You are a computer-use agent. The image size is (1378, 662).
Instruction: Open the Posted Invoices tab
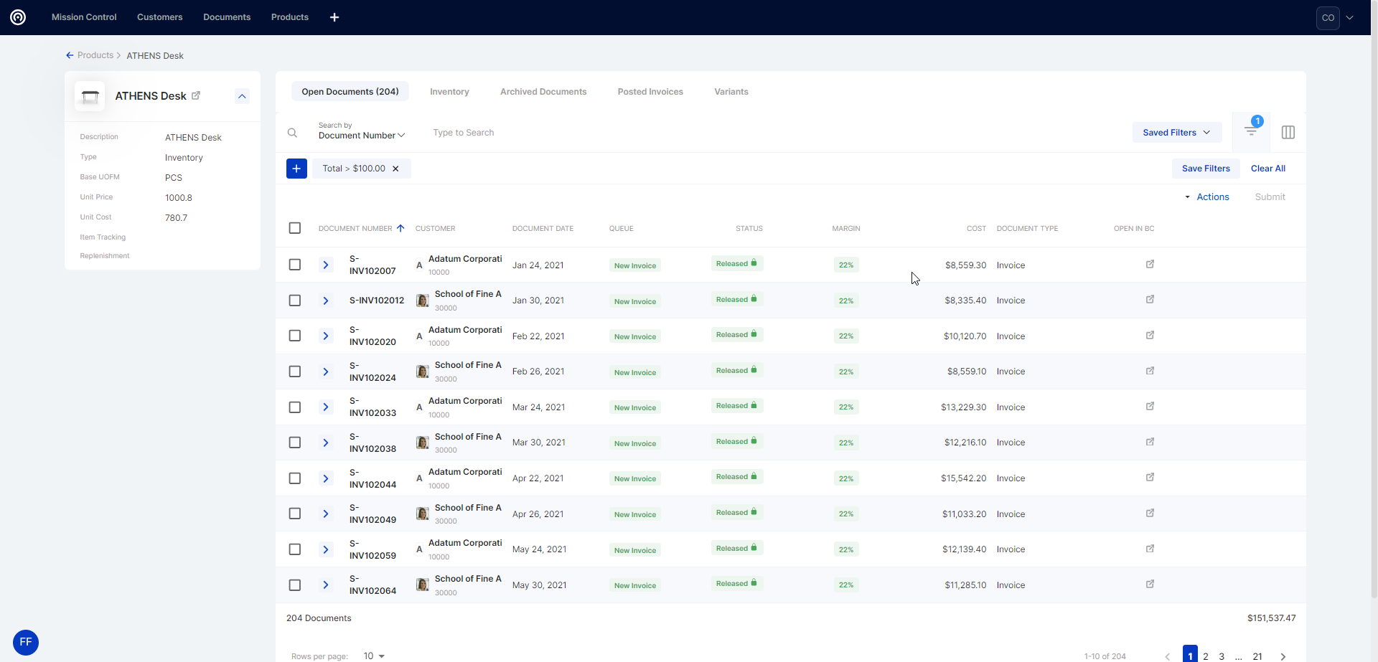[x=650, y=92]
